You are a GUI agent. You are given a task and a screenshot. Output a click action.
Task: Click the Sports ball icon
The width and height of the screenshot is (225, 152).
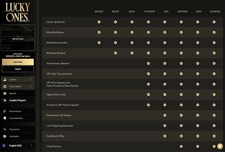[x=5, y=94]
